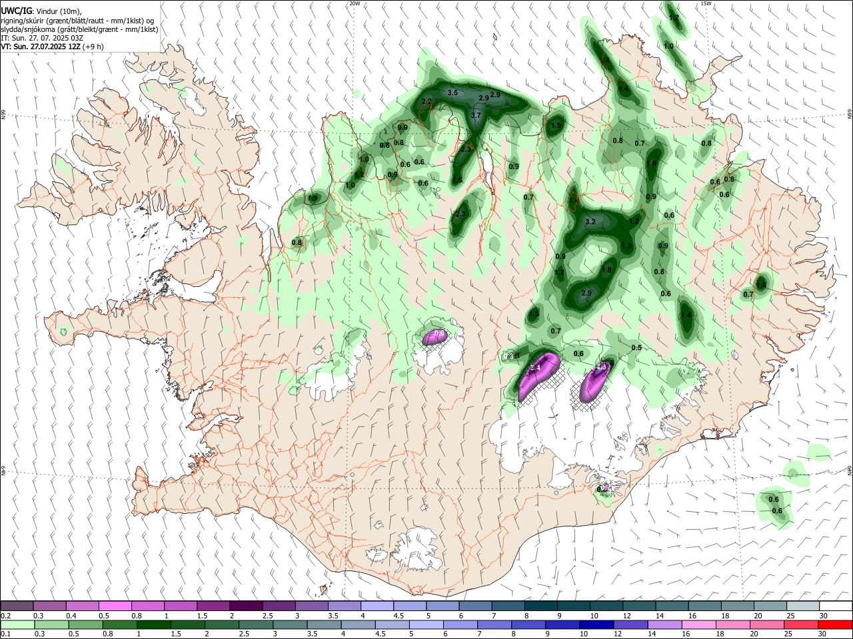Click the '2.2' rainfall value on the map

tap(427, 102)
